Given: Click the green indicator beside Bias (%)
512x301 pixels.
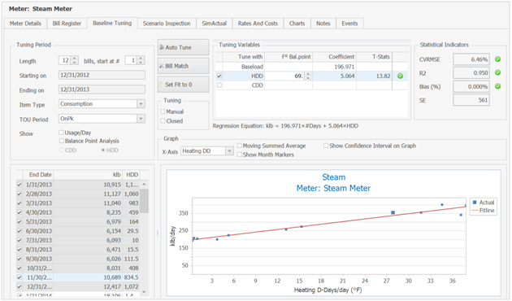Looking at the screenshot, I should coord(497,86).
